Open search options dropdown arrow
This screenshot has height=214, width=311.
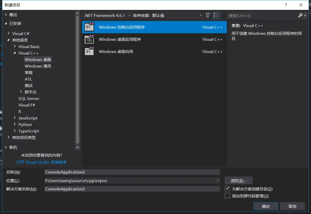point(305,15)
